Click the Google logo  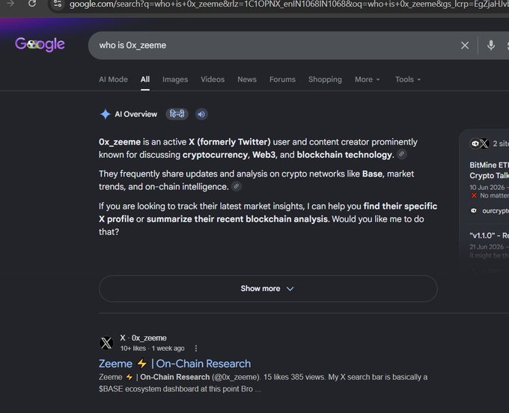click(40, 44)
